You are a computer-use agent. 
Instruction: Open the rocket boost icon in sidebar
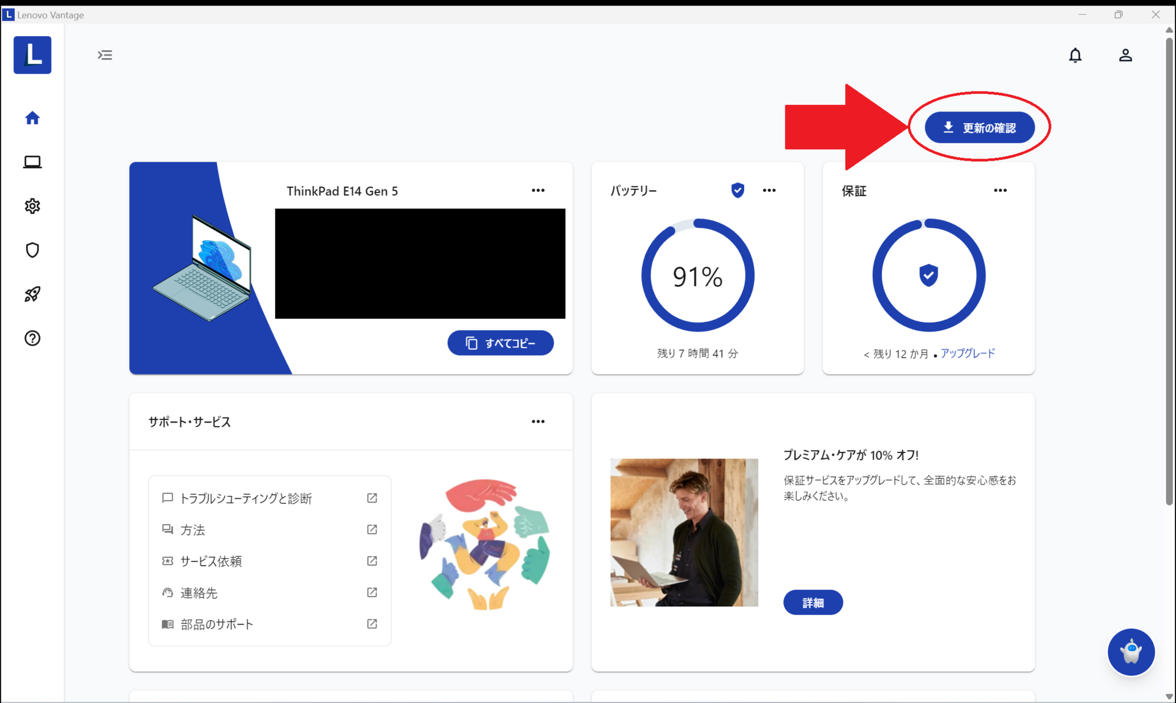[x=32, y=294]
